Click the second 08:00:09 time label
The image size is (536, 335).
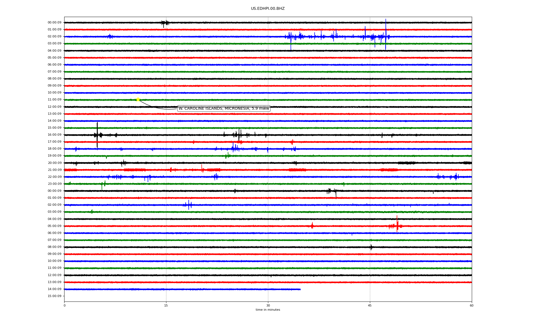[54, 247]
